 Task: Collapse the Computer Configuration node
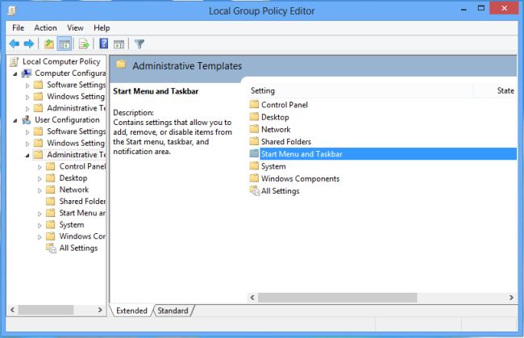[15, 74]
